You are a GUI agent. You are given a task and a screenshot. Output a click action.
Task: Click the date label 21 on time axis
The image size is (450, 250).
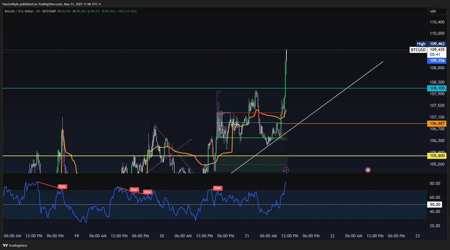coord(247,236)
